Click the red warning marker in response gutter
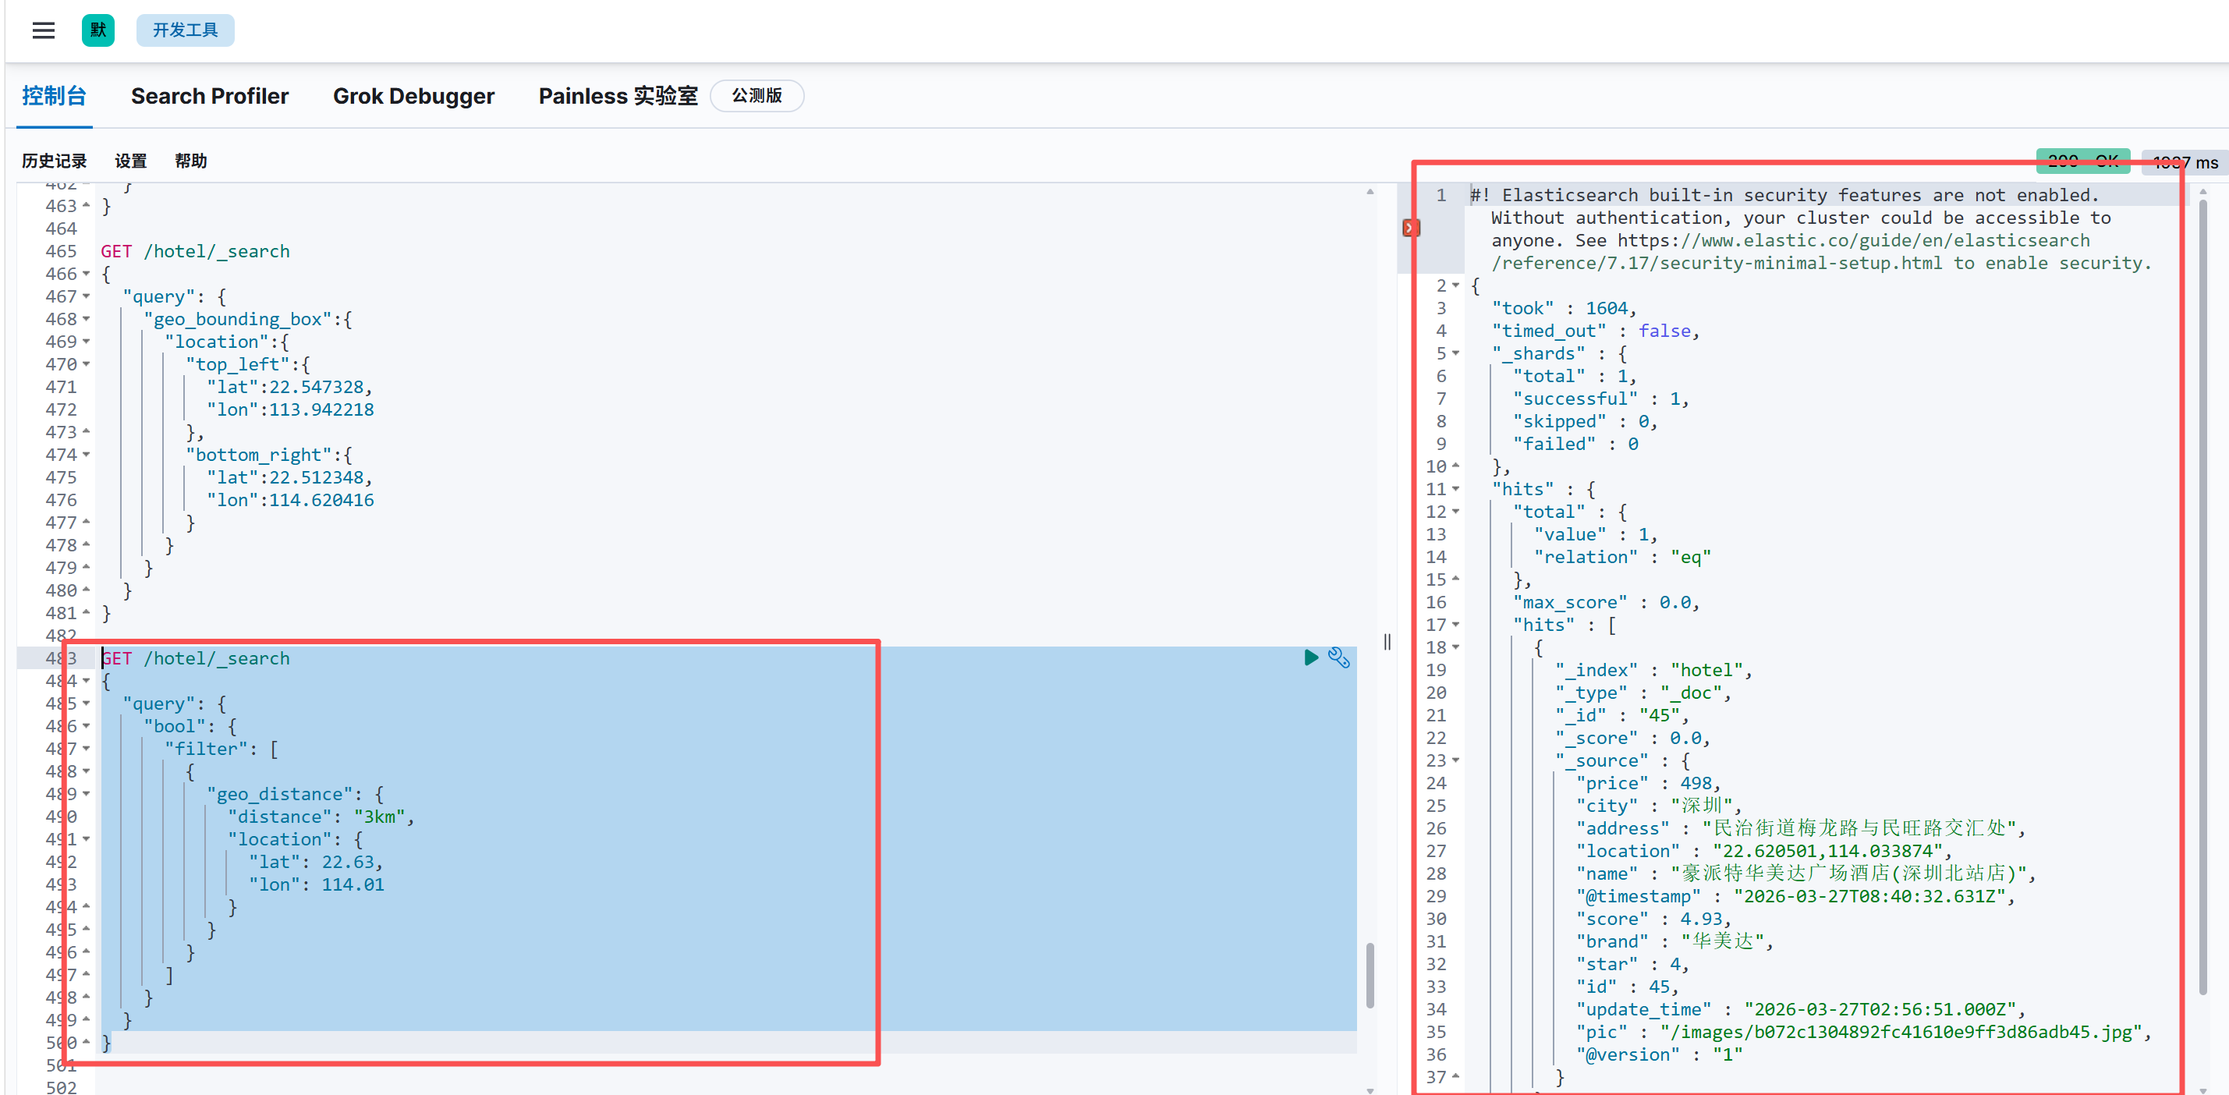The width and height of the screenshot is (2229, 1095). point(1410,229)
